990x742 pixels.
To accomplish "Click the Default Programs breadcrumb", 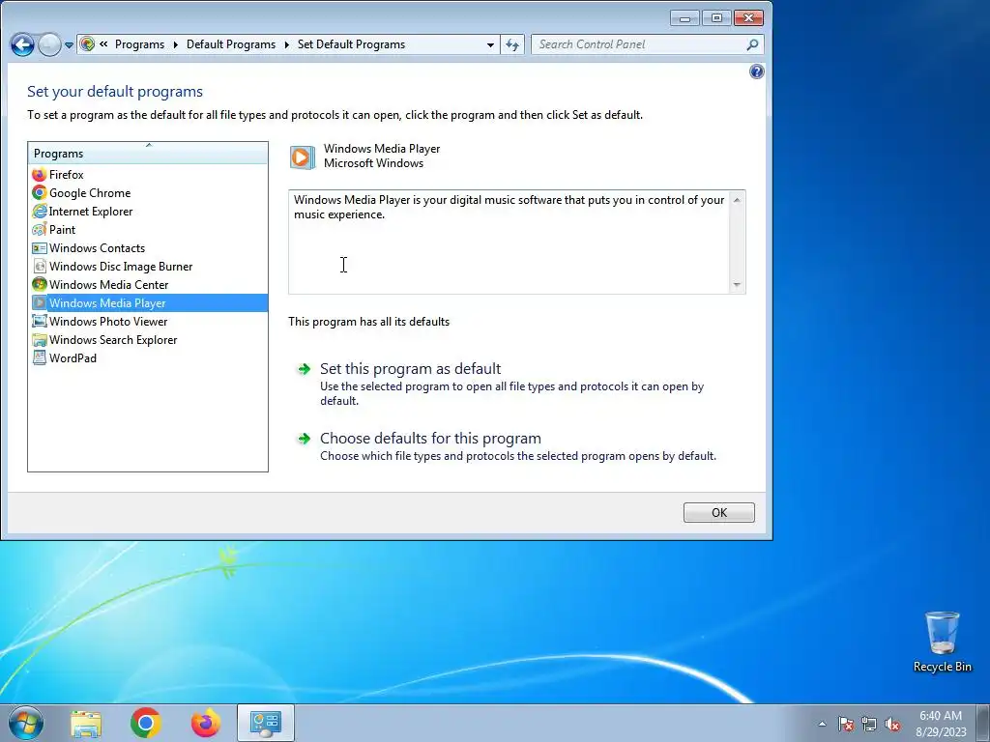I will tap(231, 44).
